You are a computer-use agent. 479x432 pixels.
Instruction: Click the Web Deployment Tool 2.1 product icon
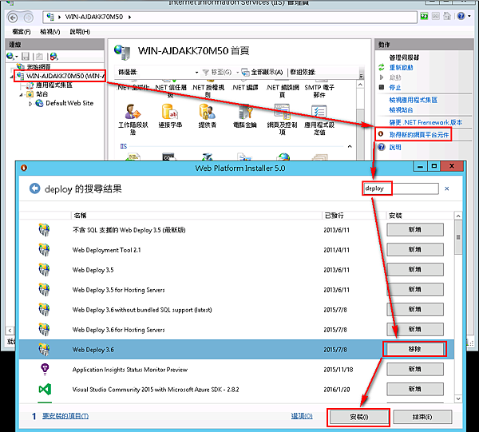point(44,250)
